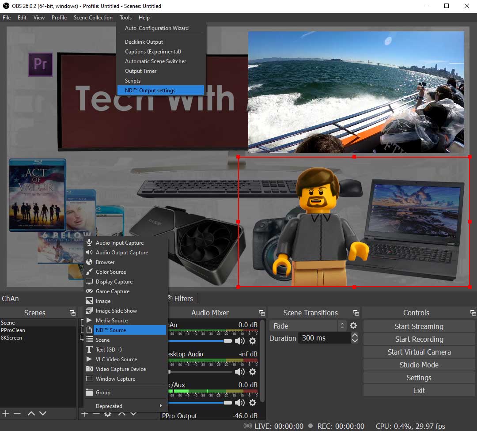
Task: Click the globe icon for the Browser source
Action: click(89, 262)
